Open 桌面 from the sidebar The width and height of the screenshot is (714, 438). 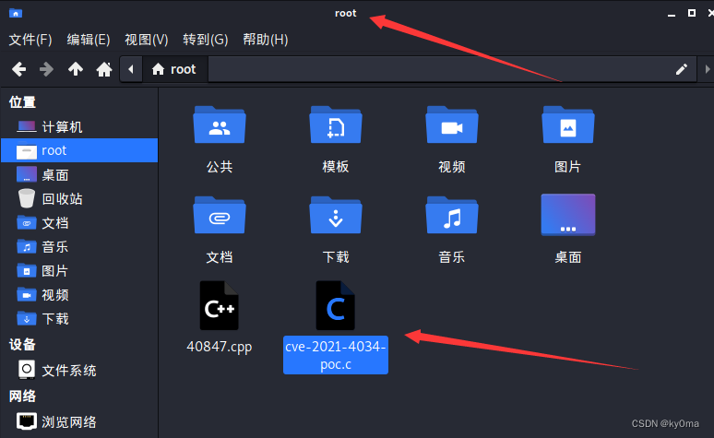tap(79, 174)
